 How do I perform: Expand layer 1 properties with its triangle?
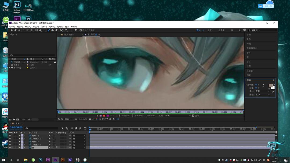pyautogui.click(x=20, y=135)
